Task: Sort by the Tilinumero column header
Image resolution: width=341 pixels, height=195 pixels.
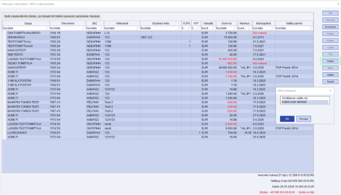Action: (x=68, y=23)
